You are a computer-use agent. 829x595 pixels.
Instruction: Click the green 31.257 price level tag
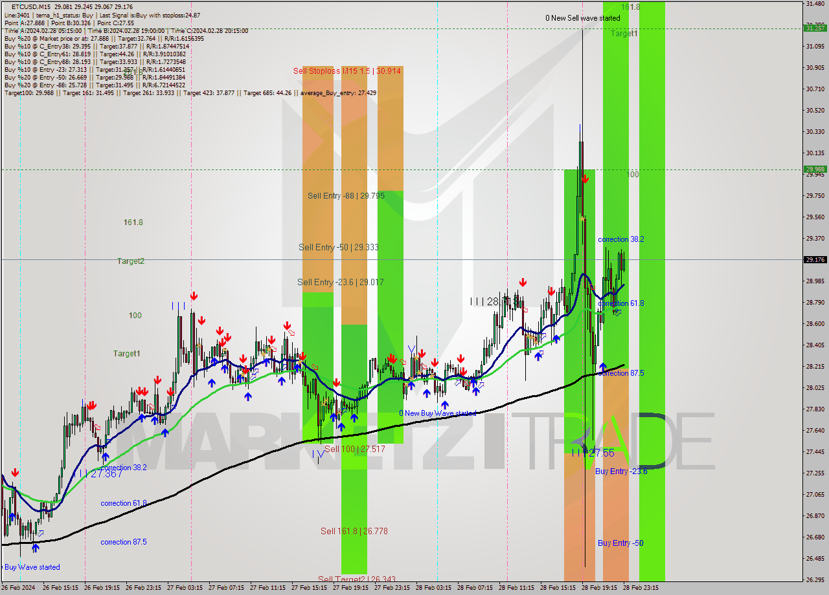(x=814, y=28)
